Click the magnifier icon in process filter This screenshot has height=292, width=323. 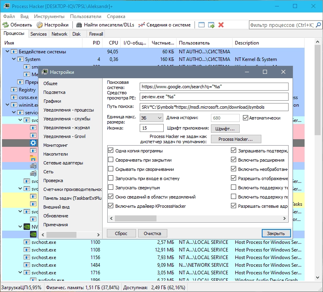click(318, 25)
